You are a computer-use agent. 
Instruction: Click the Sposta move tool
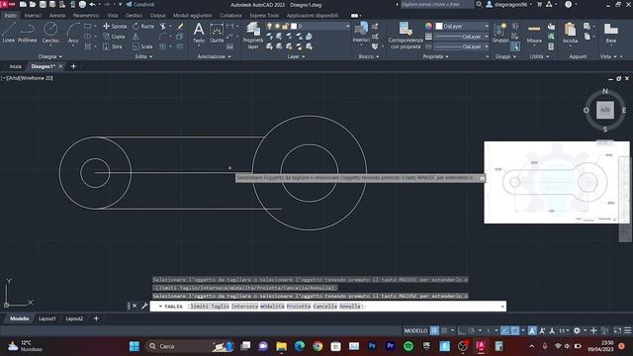115,27
